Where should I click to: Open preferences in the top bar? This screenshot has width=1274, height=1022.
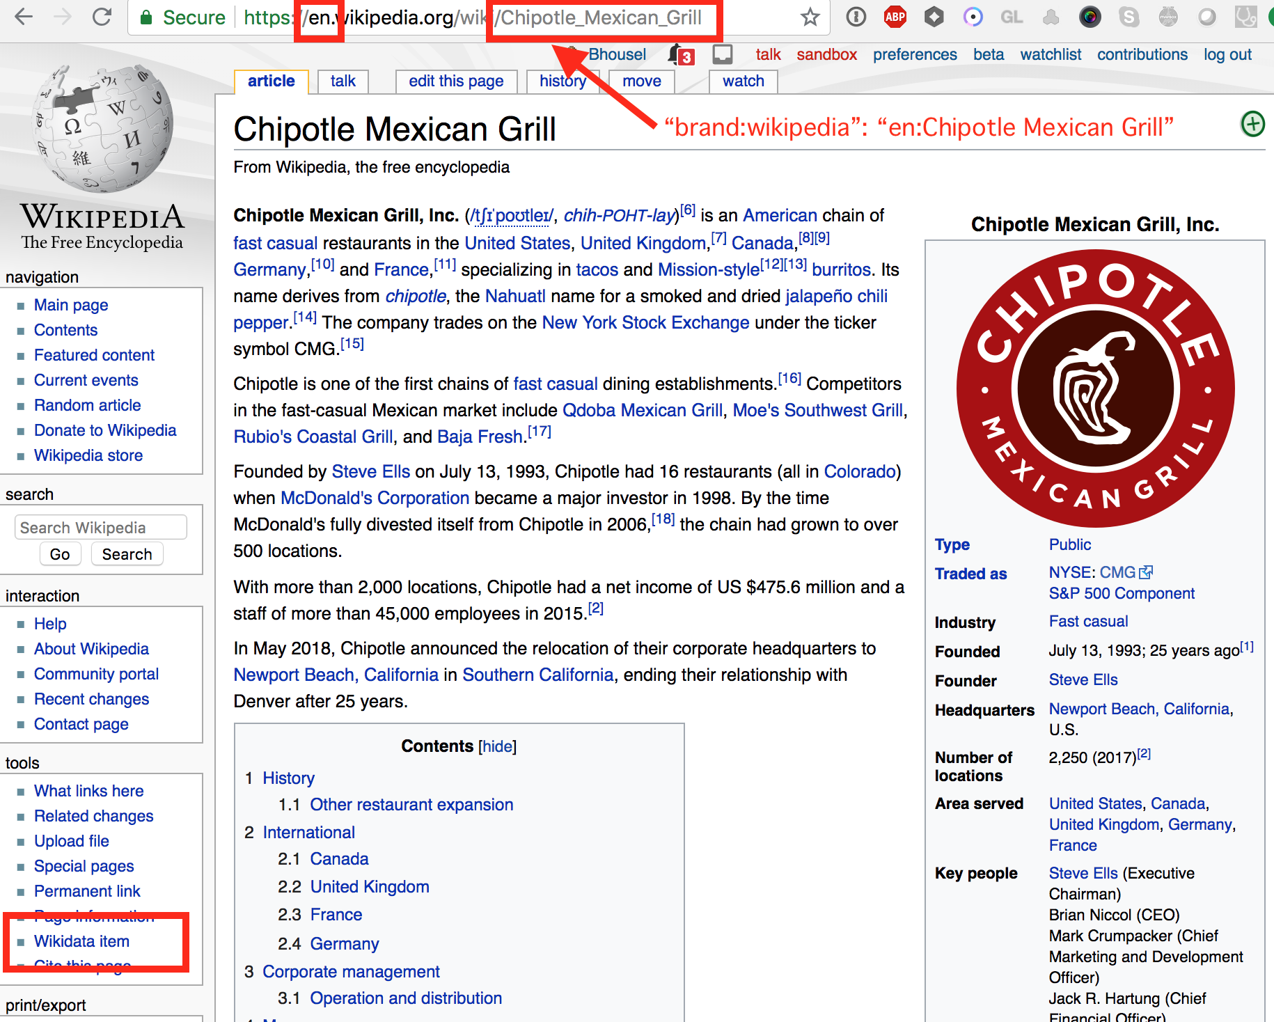point(915,54)
